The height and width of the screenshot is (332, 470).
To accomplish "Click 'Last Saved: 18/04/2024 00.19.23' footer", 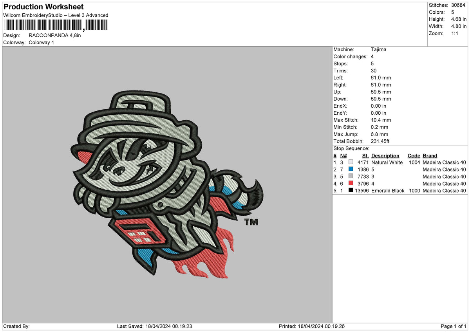I will coord(155,326).
